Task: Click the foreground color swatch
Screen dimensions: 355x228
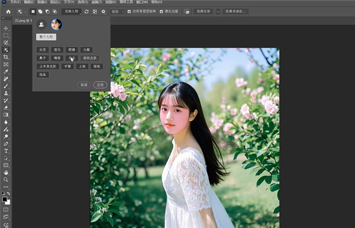Action: (x=5, y=200)
